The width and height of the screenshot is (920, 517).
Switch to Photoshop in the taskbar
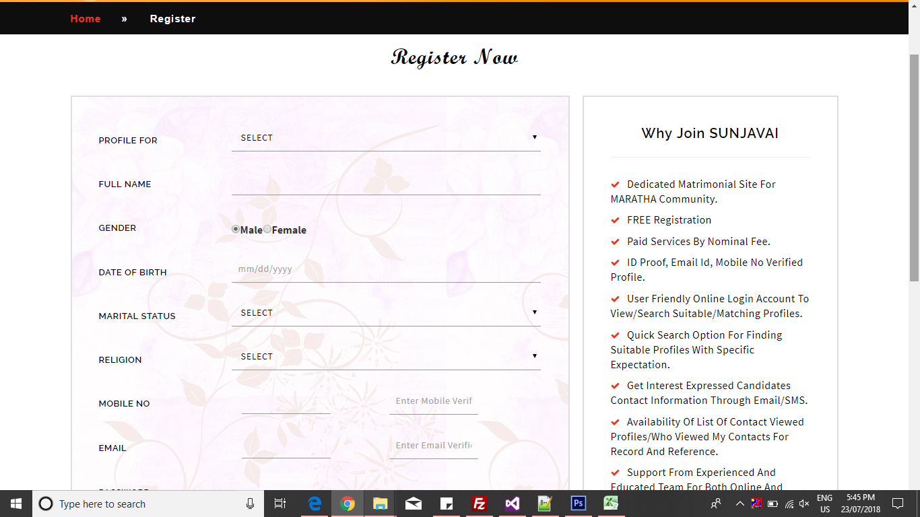pyautogui.click(x=578, y=504)
